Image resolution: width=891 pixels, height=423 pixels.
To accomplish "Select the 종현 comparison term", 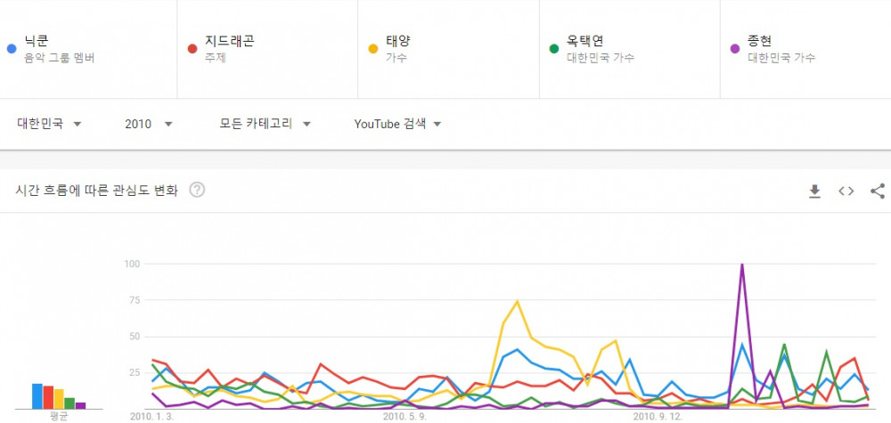I will (x=805, y=49).
